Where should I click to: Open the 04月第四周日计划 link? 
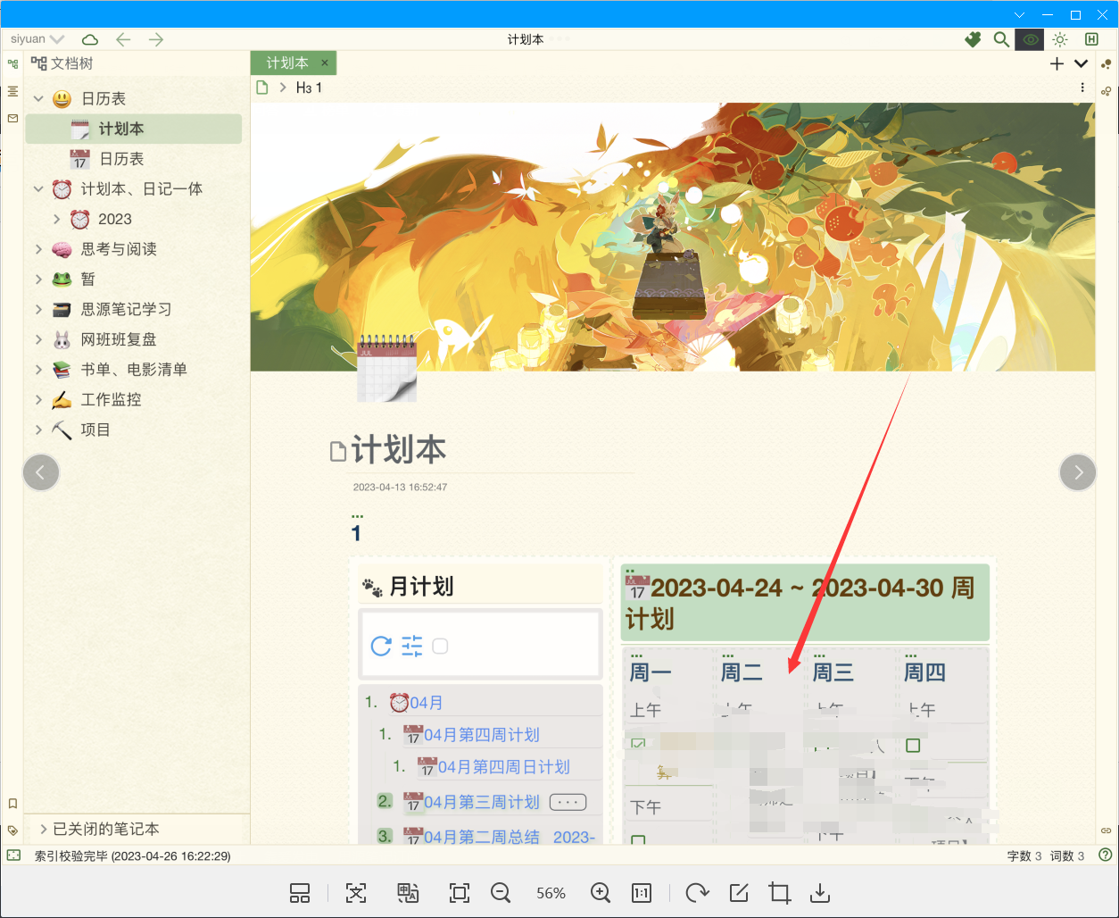pos(503,767)
